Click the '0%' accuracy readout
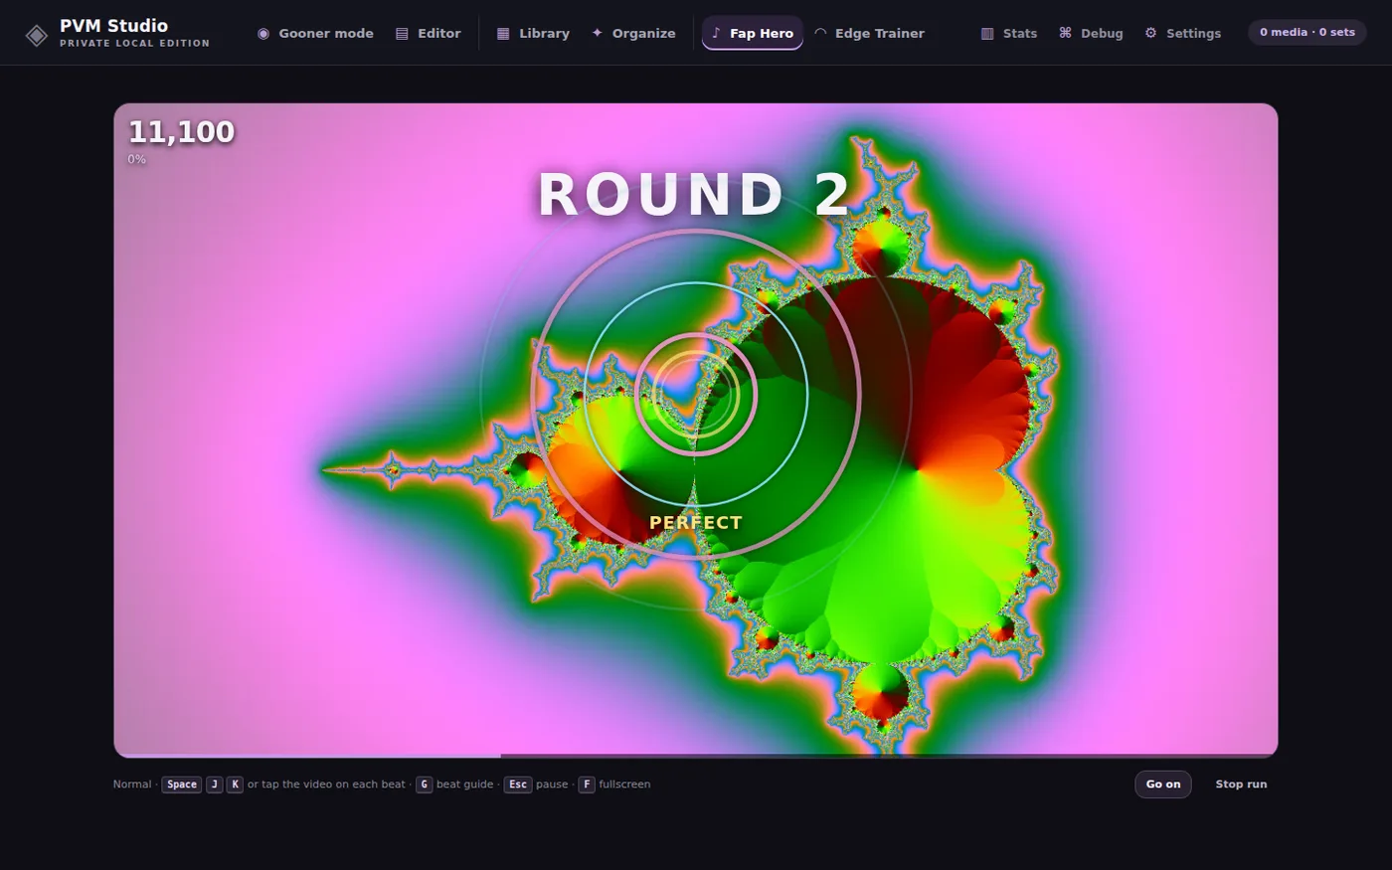 click(x=136, y=159)
